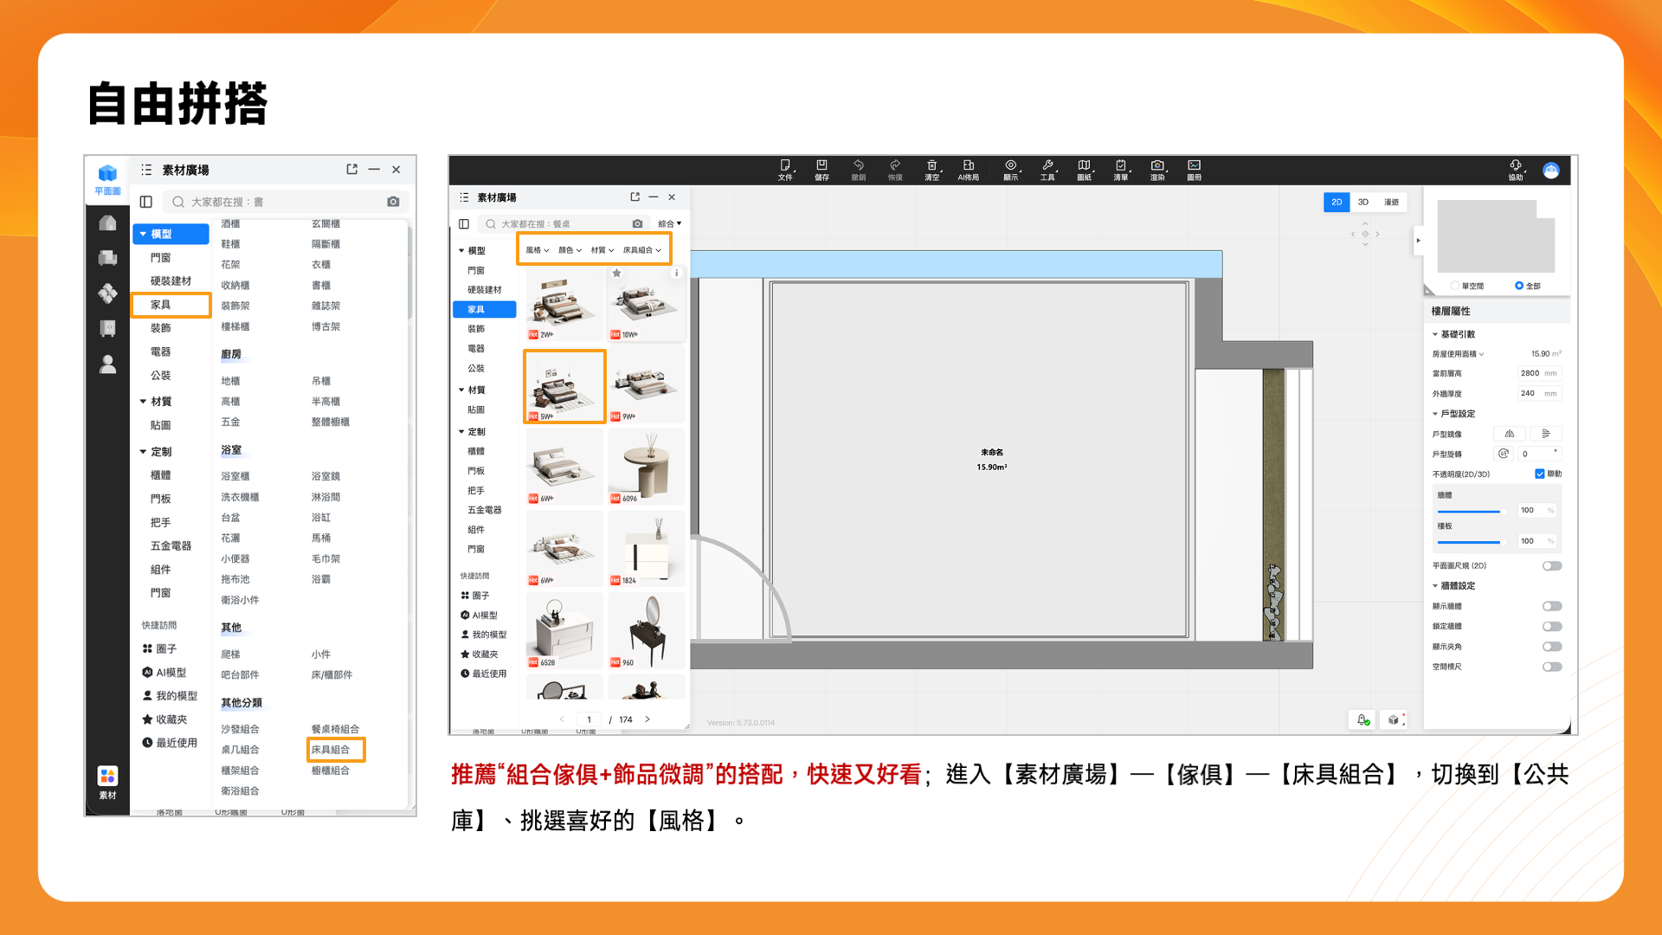
Task: Click the image search camera icon in left panel
Action: (393, 202)
